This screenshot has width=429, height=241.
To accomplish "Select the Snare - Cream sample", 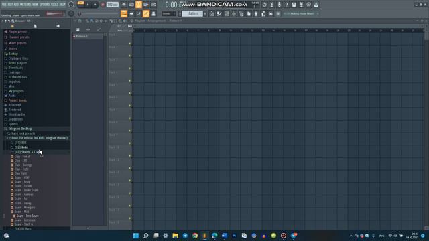I will (x=23, y=186).
